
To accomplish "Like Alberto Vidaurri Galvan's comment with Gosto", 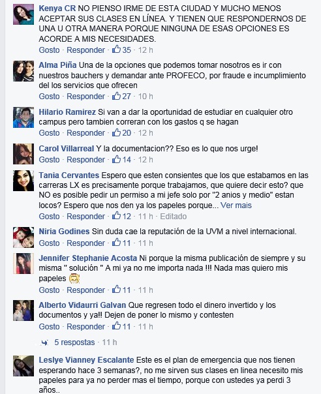I will pos(49,327).
